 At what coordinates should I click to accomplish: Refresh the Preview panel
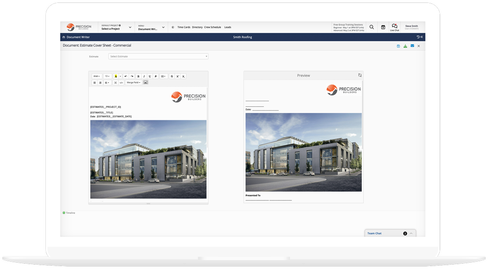pyautogui.click(x=360, y=76)
